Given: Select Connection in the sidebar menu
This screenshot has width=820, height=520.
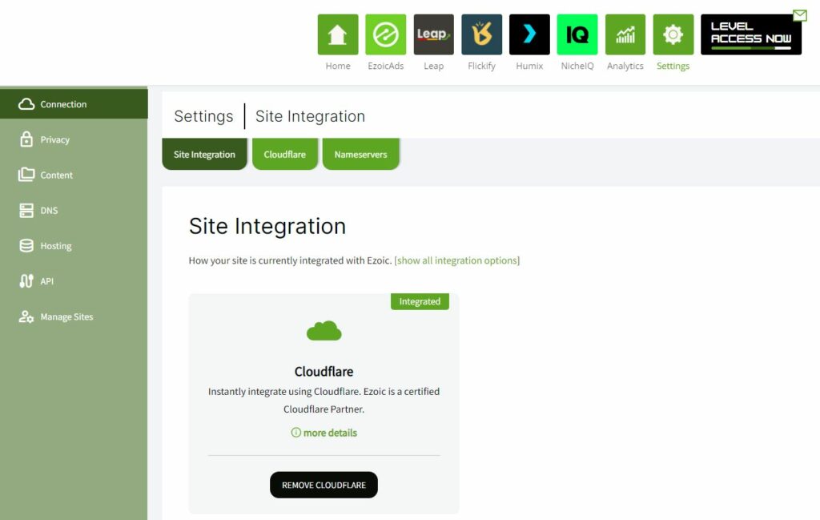Looking at the screenshot, I should (74, 104).
